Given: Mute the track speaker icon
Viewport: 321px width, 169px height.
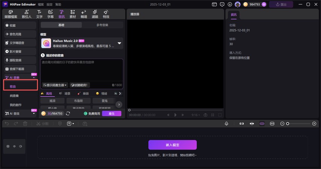Looking at the screenshot, I should click(x=20, y=146).
